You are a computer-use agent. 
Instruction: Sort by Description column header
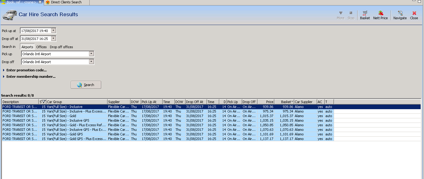tap(20, 102)
